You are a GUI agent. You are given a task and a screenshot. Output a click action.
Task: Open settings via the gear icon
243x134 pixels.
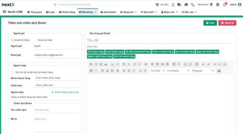point(218,5)
